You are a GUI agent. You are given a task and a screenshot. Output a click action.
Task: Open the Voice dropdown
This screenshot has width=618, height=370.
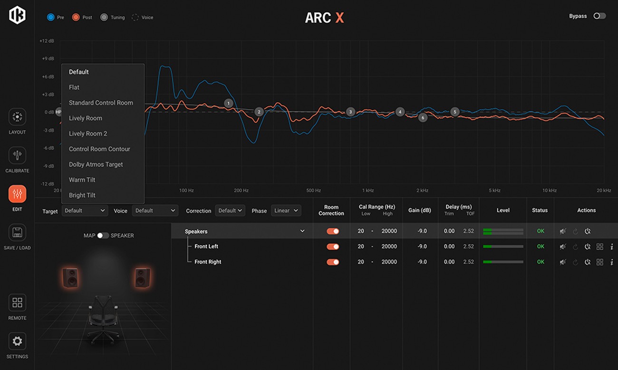pos(155,210)
